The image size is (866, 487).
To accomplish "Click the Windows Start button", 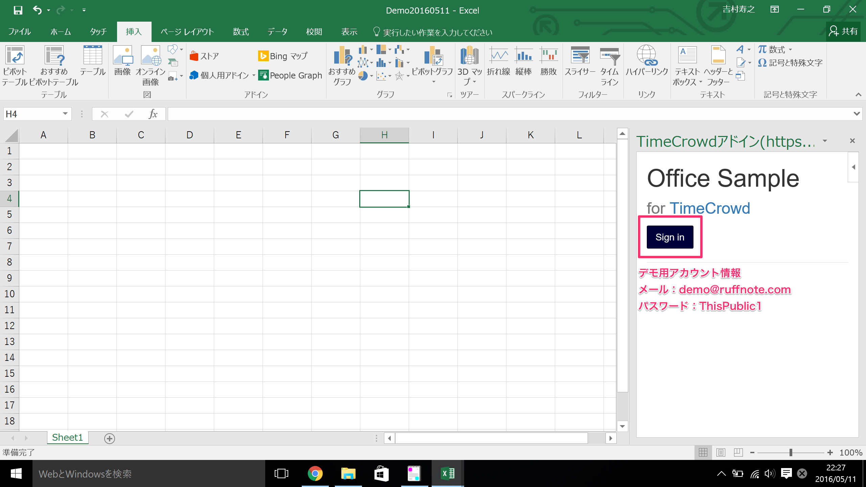I will (16, 473).
